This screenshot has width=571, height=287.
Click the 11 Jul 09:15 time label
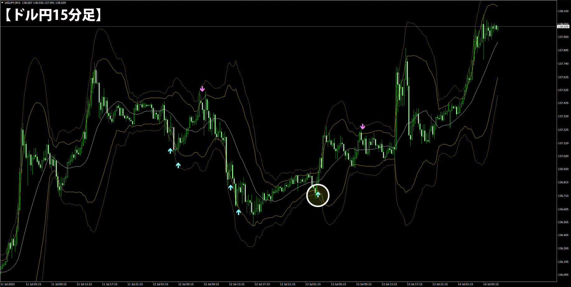59,284
